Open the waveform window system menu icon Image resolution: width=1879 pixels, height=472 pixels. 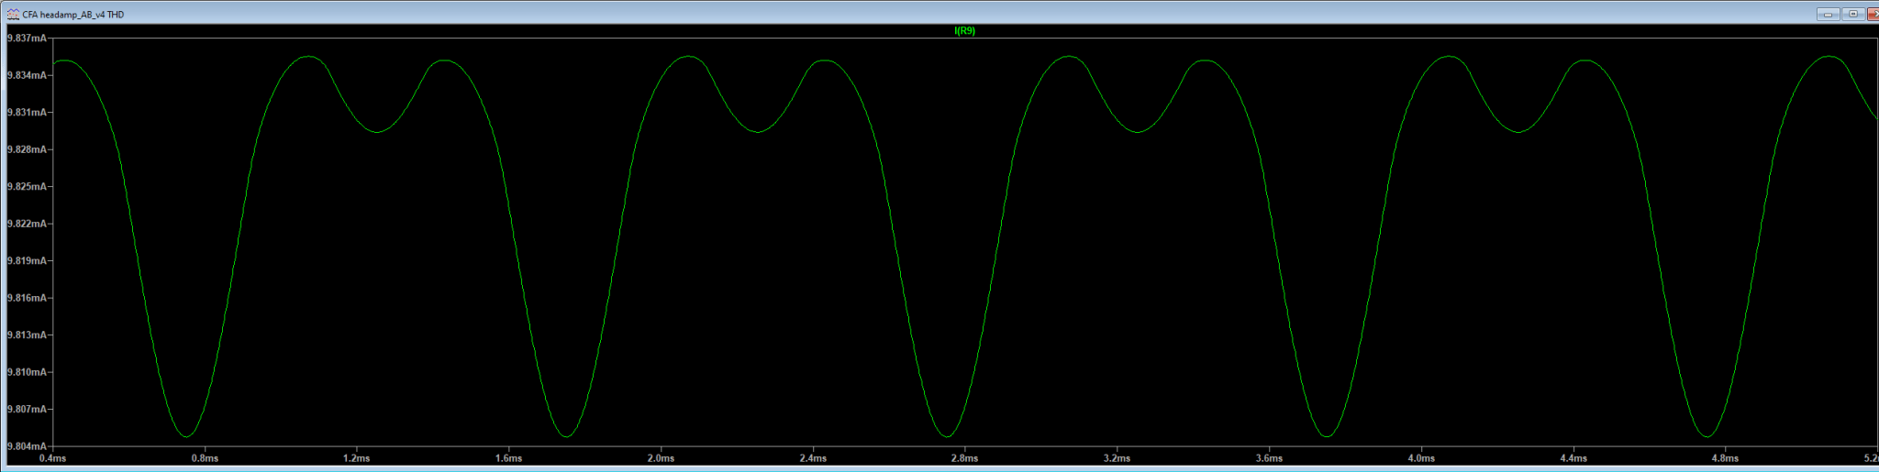(13, 15)
